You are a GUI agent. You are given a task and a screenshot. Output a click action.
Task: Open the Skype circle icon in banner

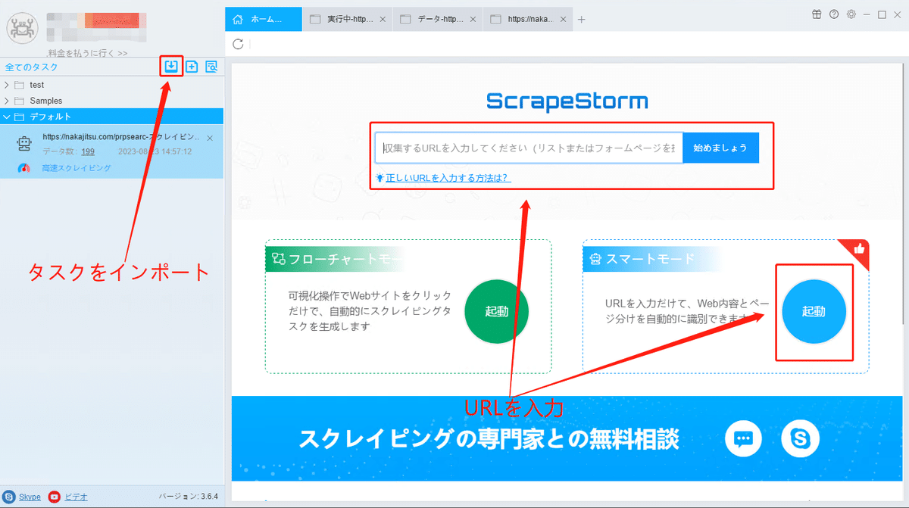[801, 438]
